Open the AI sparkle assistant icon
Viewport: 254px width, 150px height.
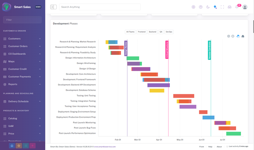tap(215, 7)
